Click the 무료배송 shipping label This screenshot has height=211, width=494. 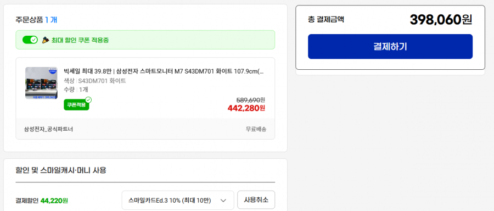point(256,129)
